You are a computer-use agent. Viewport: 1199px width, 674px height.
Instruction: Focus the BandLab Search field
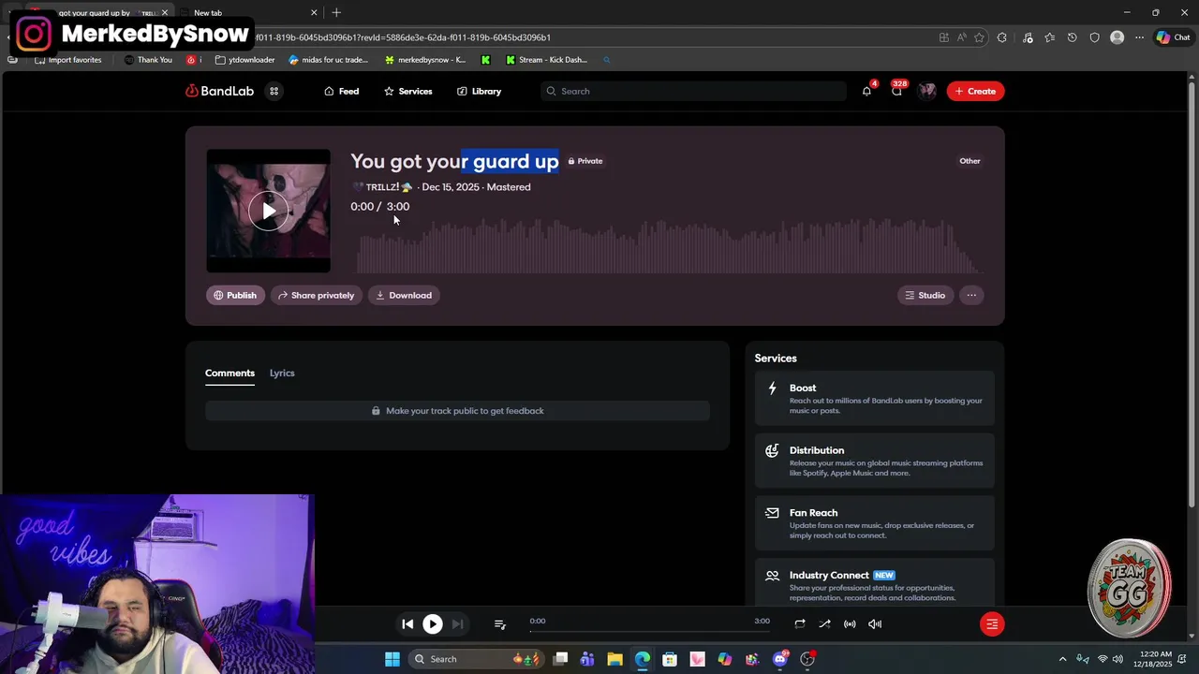[693, 91]
